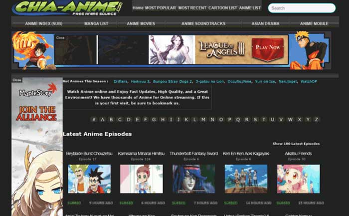This screenshot has width=349, height=216.
Task: Select the # index filter
Action: pyautogui.click(x=94, y=119)
